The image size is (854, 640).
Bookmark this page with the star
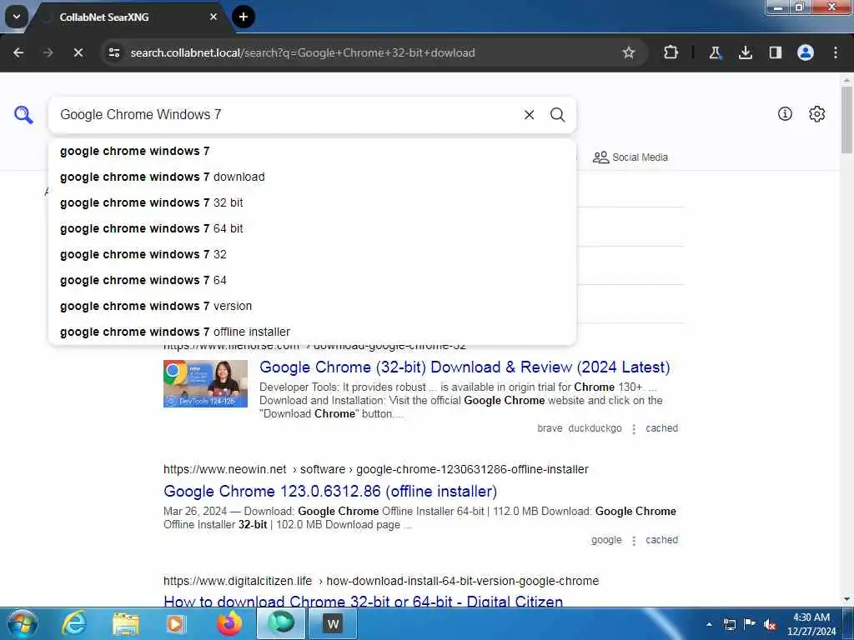(x=629, y=52)
